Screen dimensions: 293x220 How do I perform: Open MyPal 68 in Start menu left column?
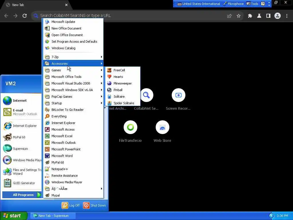tap(22, 137)
